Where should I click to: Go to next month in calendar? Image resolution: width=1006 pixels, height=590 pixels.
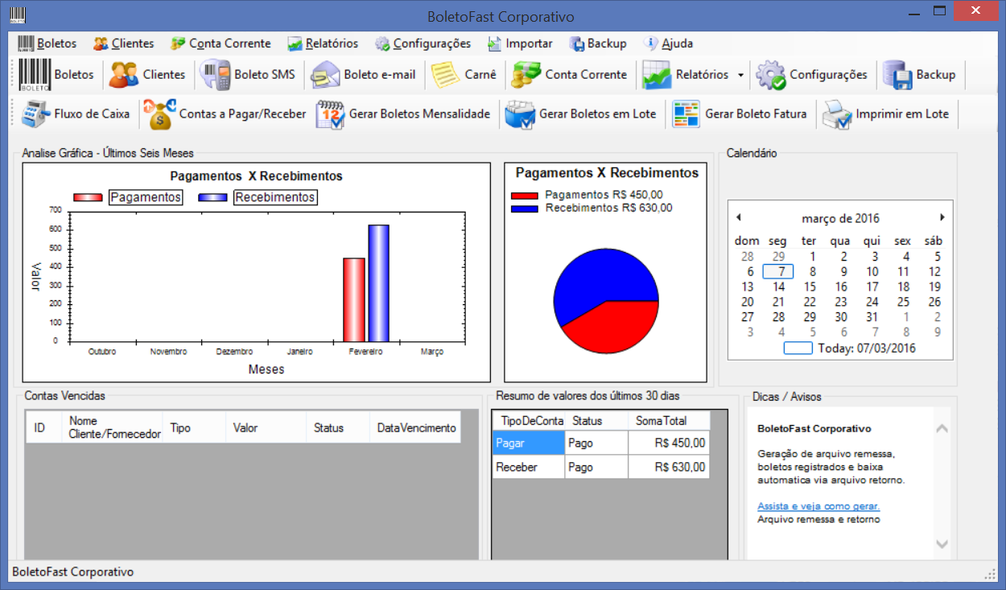tap(942, 217)
